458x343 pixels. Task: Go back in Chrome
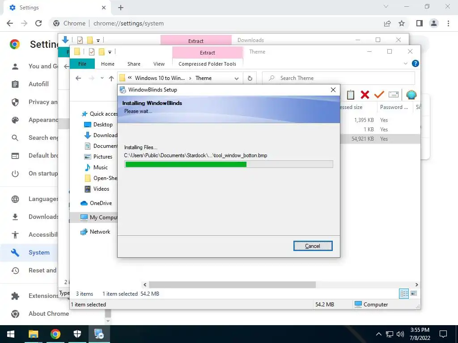(10, 23)
